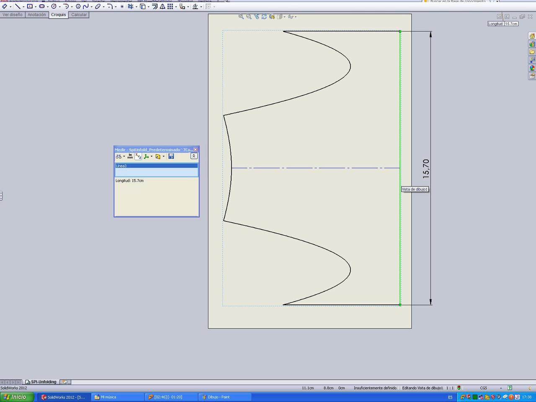Click Zoom to Fit in view toolbar
536x402 pixels.
click(241, 17)
